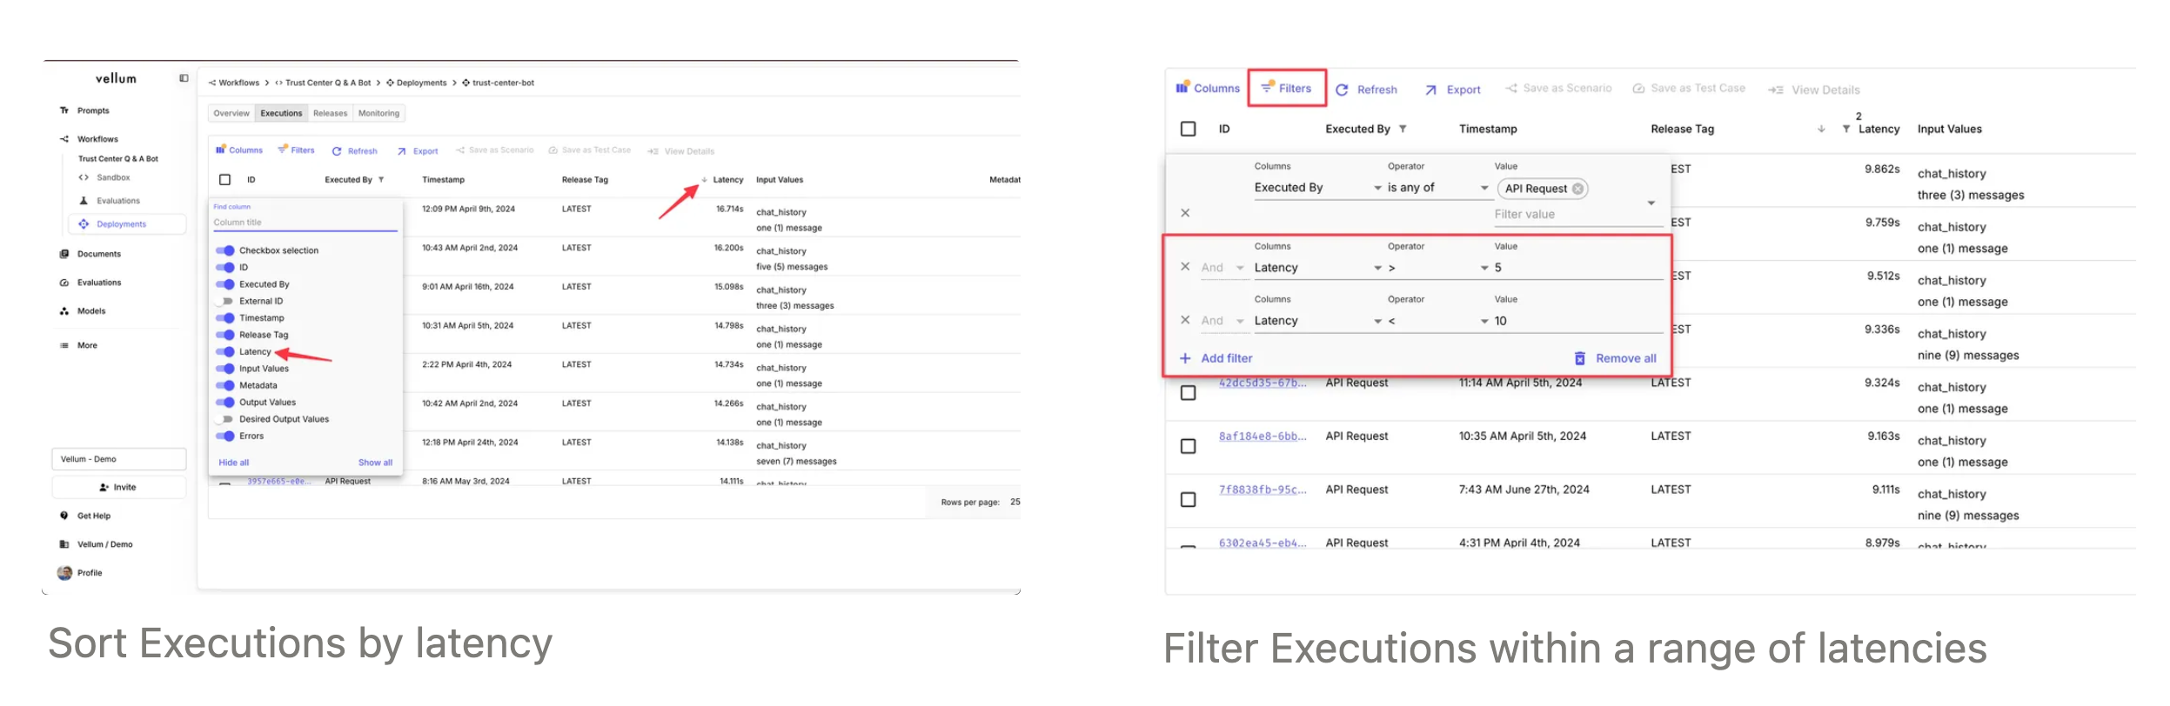Click Add filter in the filter panel
2170x706 pixels.
point(1216,358)
